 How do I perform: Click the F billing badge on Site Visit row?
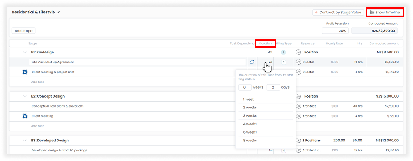click(283, 62)
